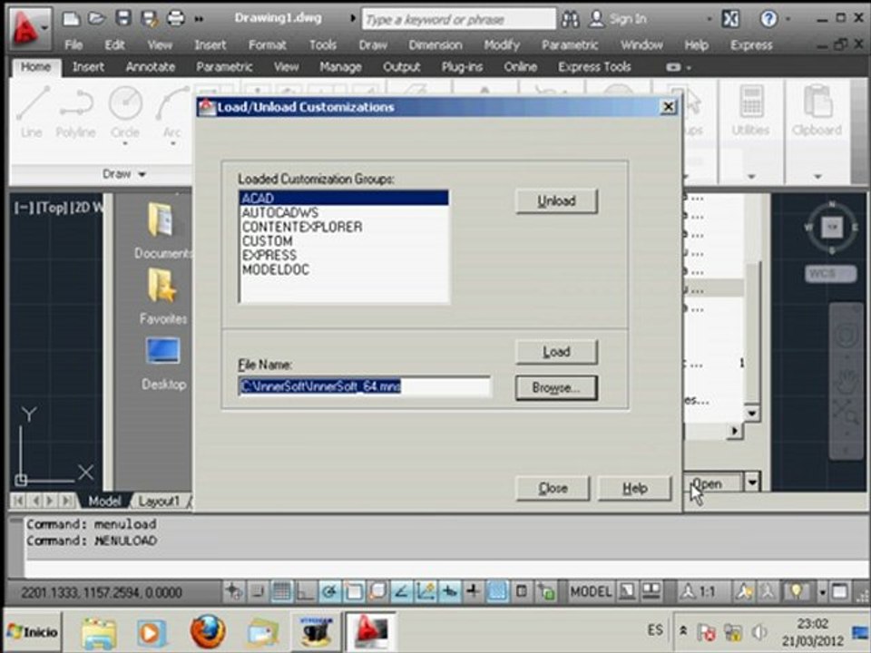Click the Help button in dialog
This screenshot has height=653, width=871.
coord(634,488)
